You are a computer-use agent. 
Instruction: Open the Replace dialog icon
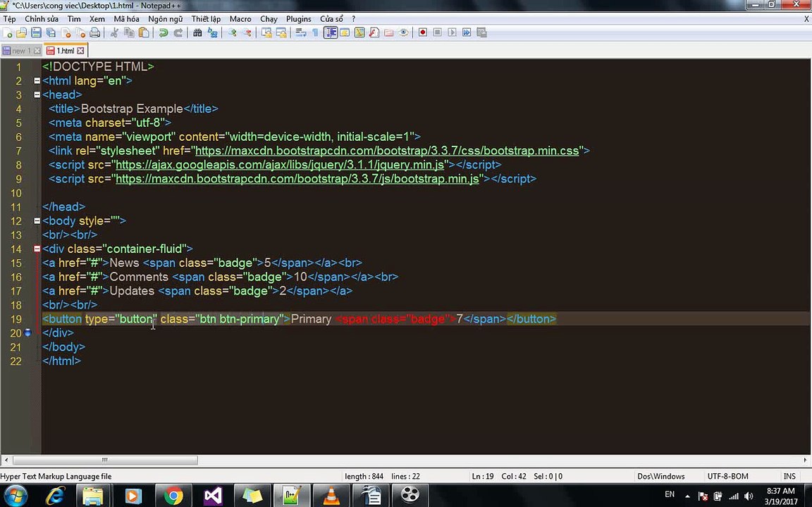pyautogui.click(x=212, y=32)
